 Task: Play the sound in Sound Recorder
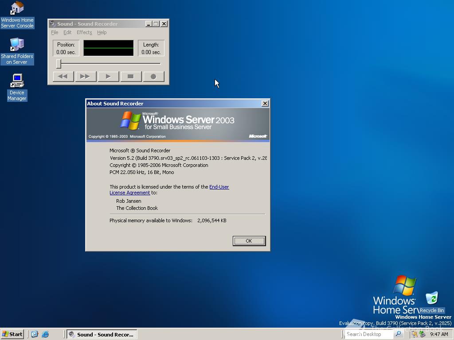click(108, 77)
